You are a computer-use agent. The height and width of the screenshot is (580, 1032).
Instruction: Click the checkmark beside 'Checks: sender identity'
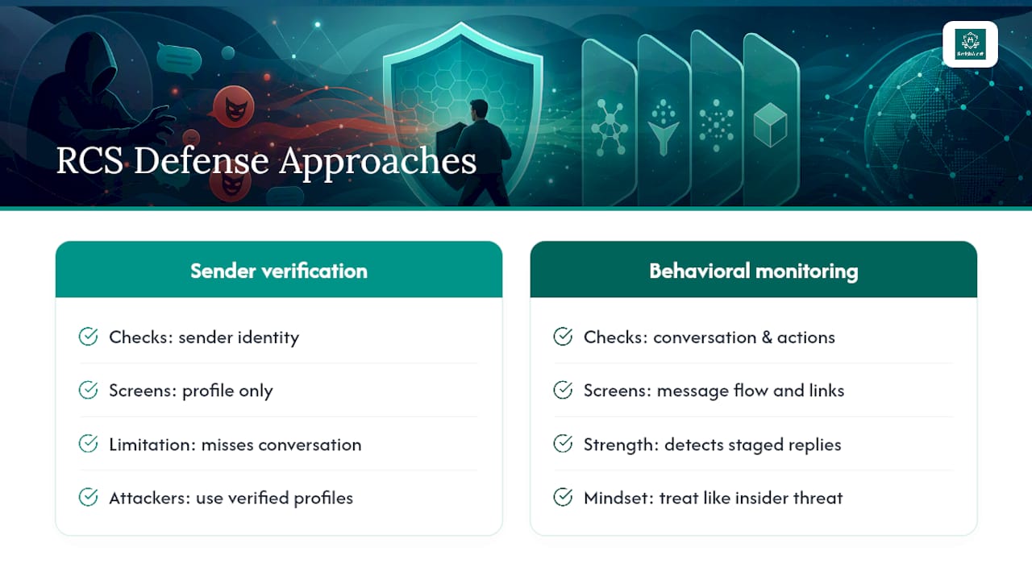click(x=89, y=337)
